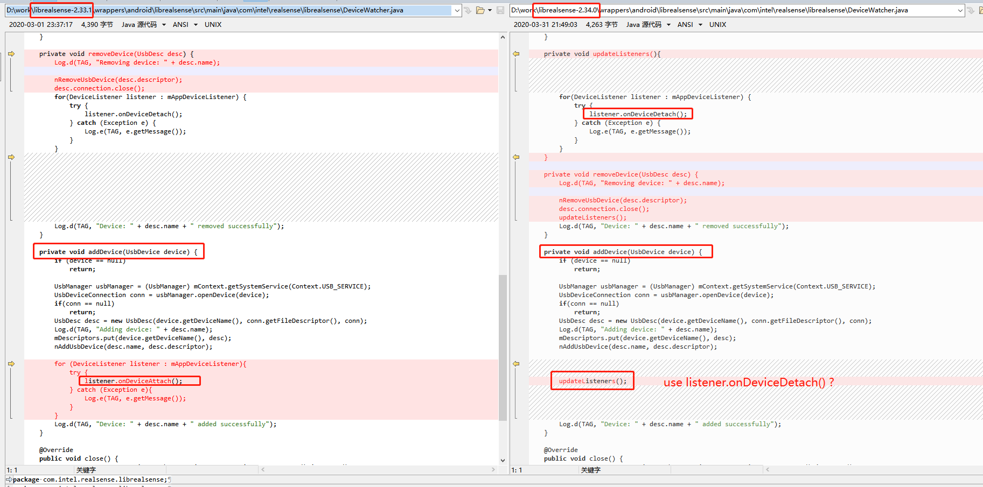
Task: Click left pane vertical scrollbar up arrow
Action: click(x=503, y=37)
